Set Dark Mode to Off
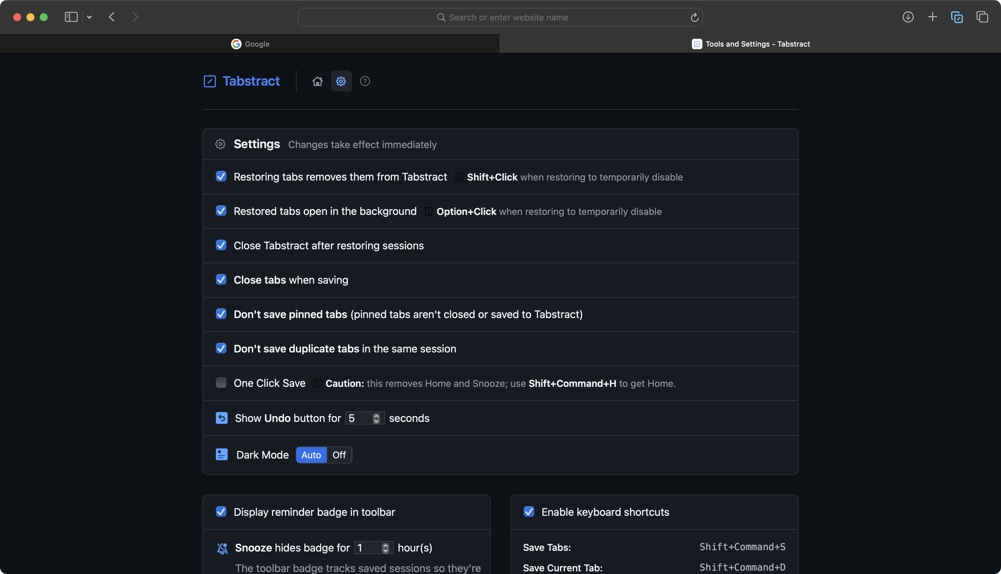1001x574 pixels. pos(339,455)
